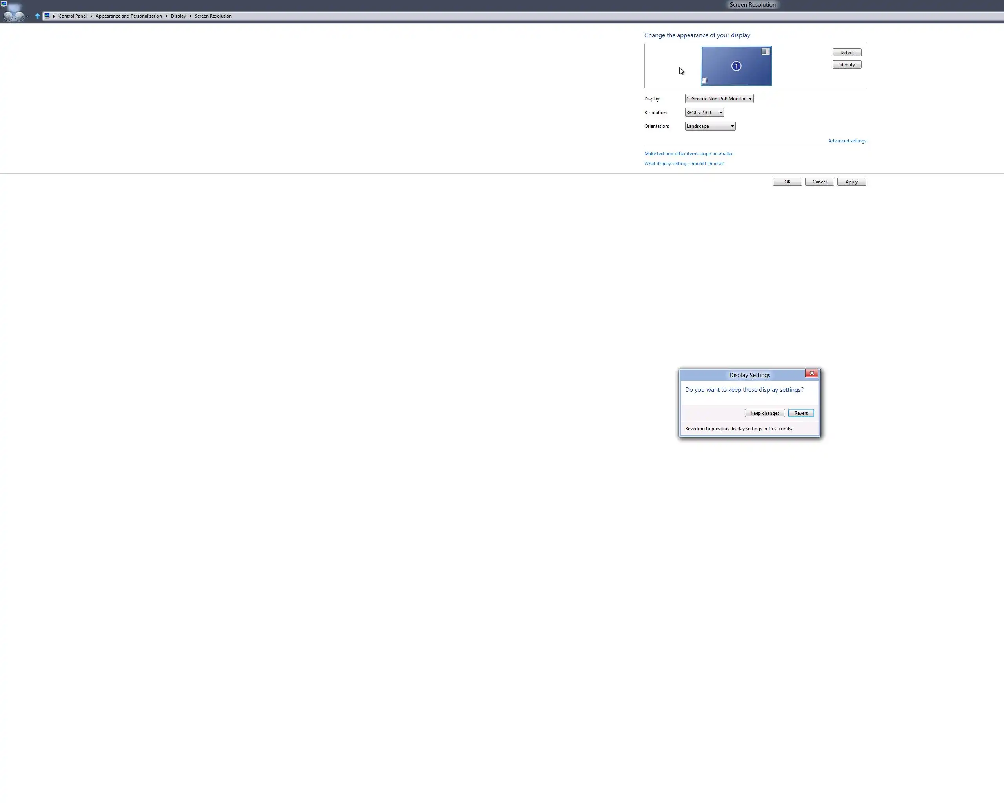Open 'Make text and other items larger' link
Image resolution: width=1004 pixels, height=803 pixels.
(688, 154)
